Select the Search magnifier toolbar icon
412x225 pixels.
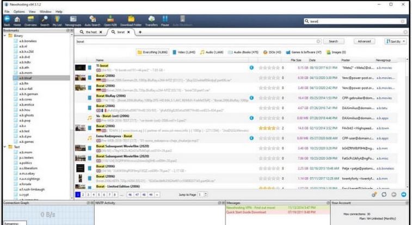[x=45, y=21]
